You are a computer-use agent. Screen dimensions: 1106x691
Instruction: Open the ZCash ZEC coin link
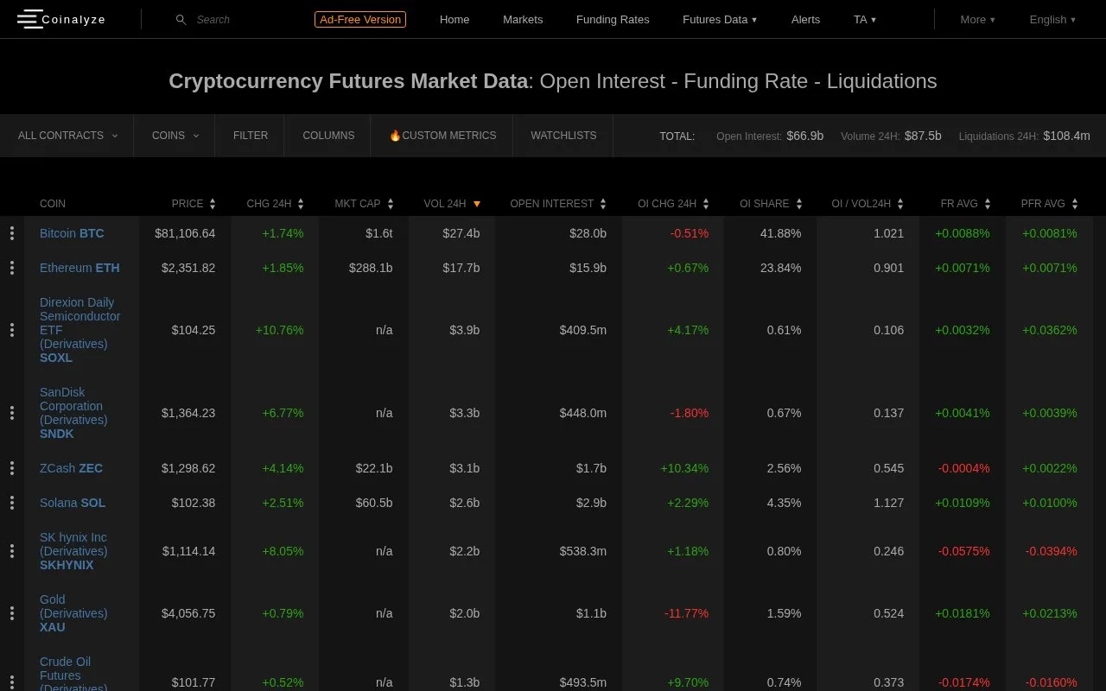point(71,468)
